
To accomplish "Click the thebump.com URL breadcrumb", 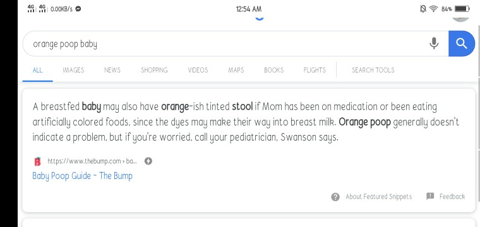I will pos(92,161).
